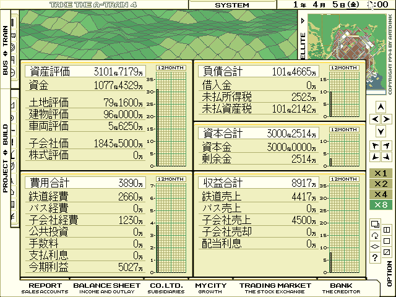Switch to the Report sales accounts tab
Image resolution: width=396 pixels, height=297 pixels.
click(45, 287)
